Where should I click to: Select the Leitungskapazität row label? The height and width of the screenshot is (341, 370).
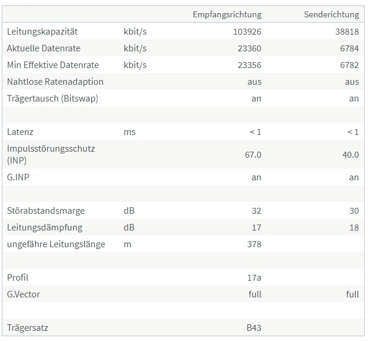(42, 32)
